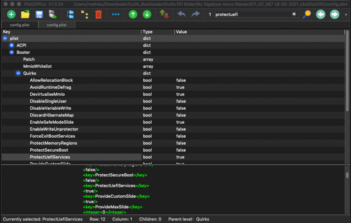Click the array type of the Patch row
351x223 pixels.
(x=148, y=60)
